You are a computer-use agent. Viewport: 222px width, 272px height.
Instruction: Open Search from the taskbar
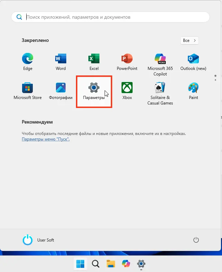point(96,264)
